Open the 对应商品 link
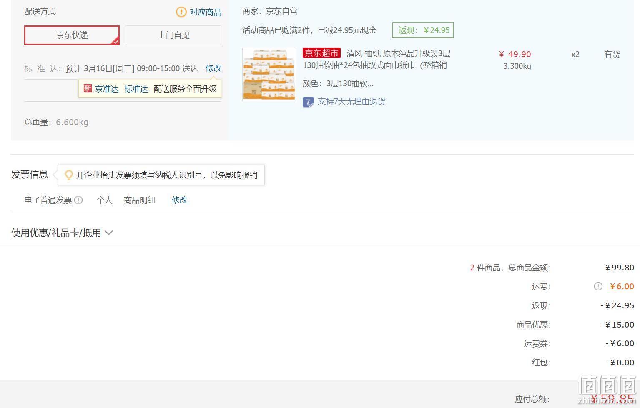640x408 pixels. [206, 12]
